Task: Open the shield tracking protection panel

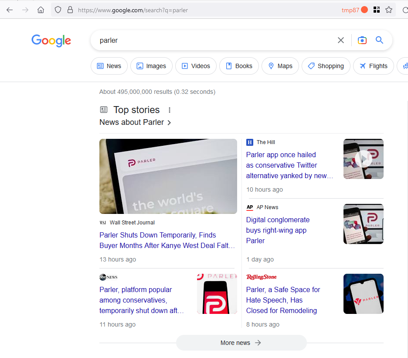Action: 58,10
